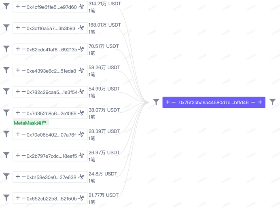Click the filter icon left of 0x75f2aba6a44580d7b...bffd46
The image size is (280, 211).
point(156,102)
